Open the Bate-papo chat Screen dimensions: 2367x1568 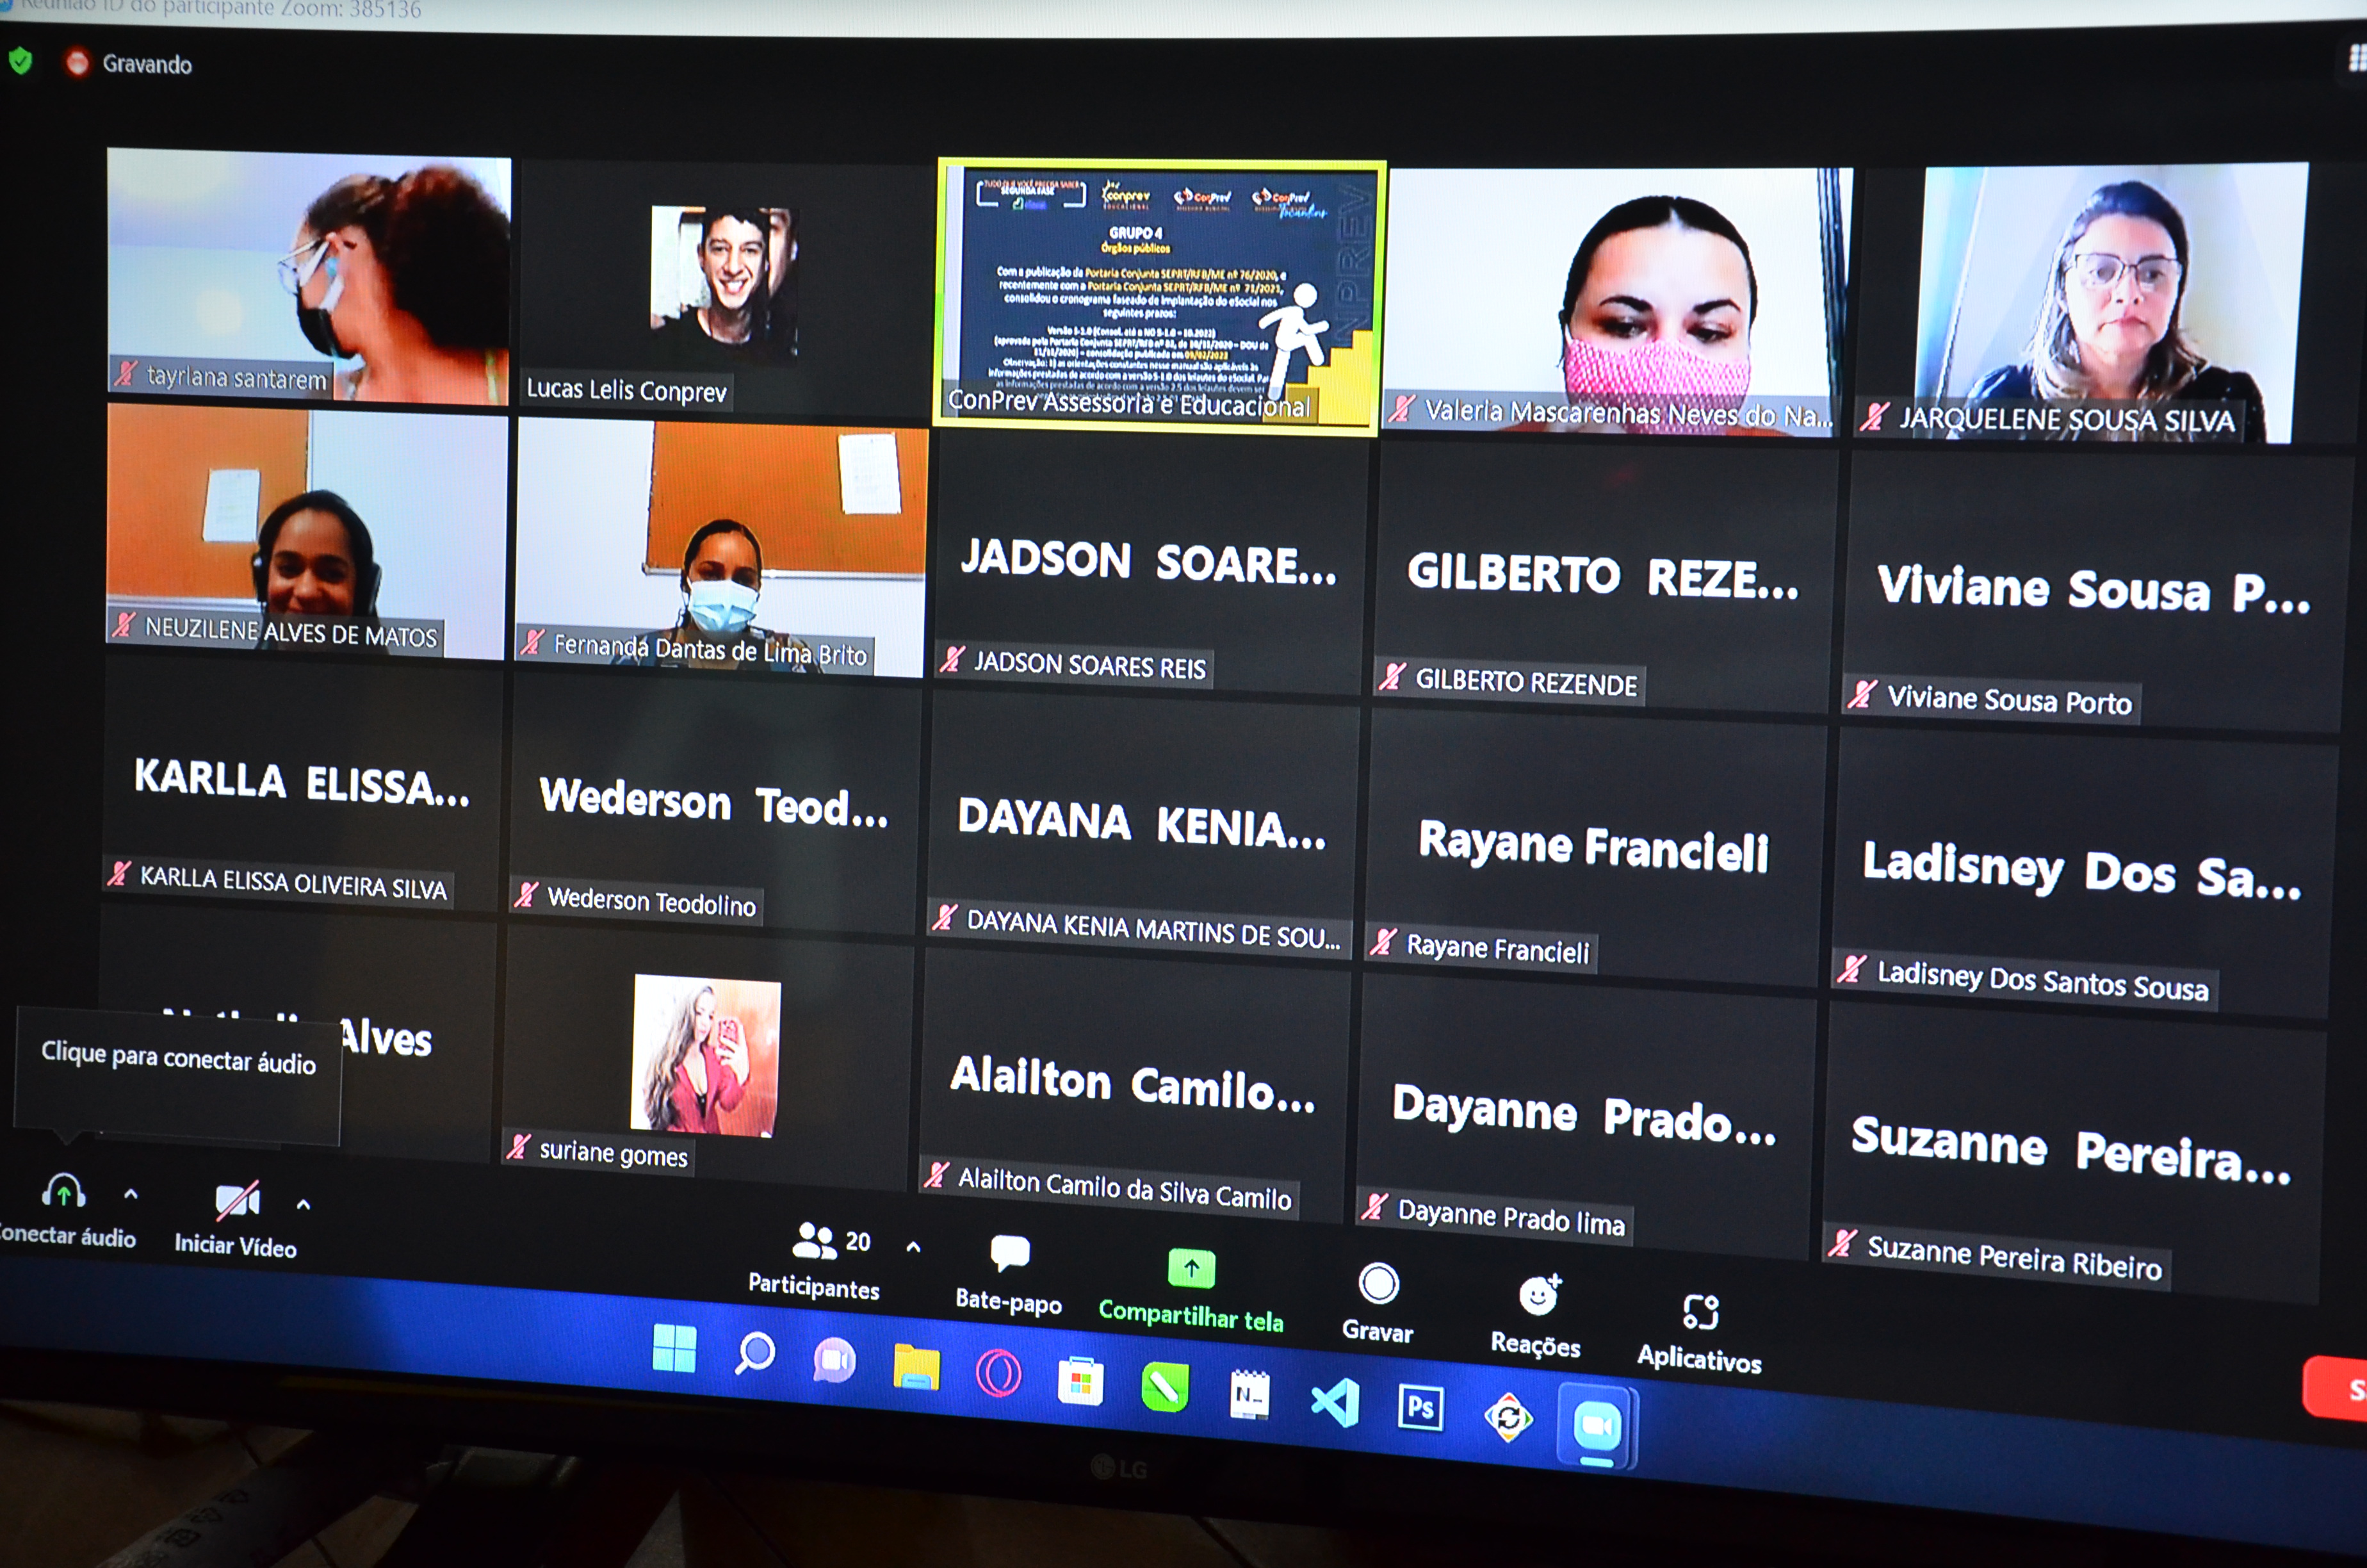(x=1009, y=1275)
